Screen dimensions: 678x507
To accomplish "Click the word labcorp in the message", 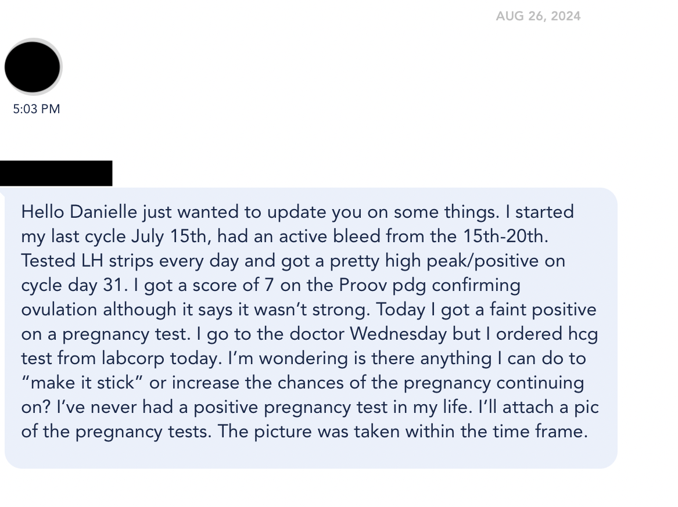I will (133, 359).
